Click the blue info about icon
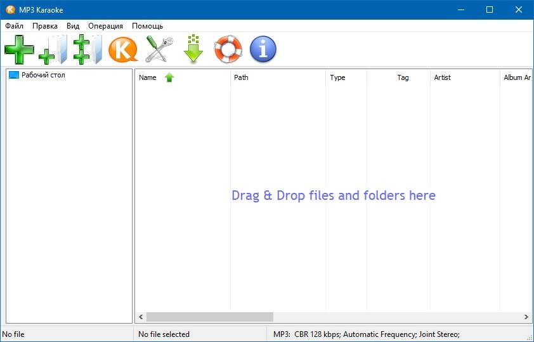Image resolution: width=534 pixels, height=342 pixels. coord(263,49)
